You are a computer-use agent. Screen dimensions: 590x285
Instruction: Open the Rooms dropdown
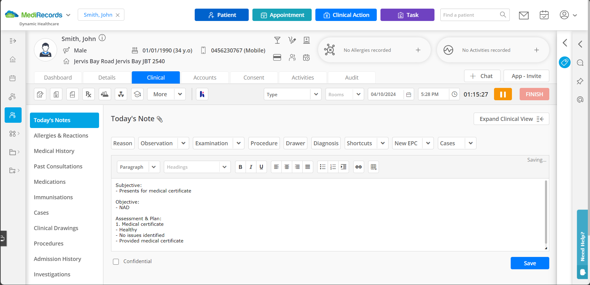point(345,94)
